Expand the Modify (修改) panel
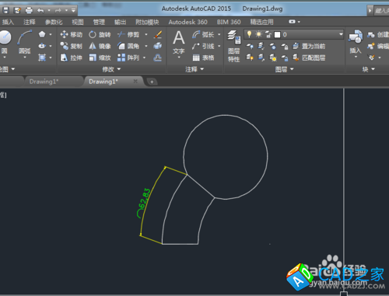The image size is (389, 296). 111,69
